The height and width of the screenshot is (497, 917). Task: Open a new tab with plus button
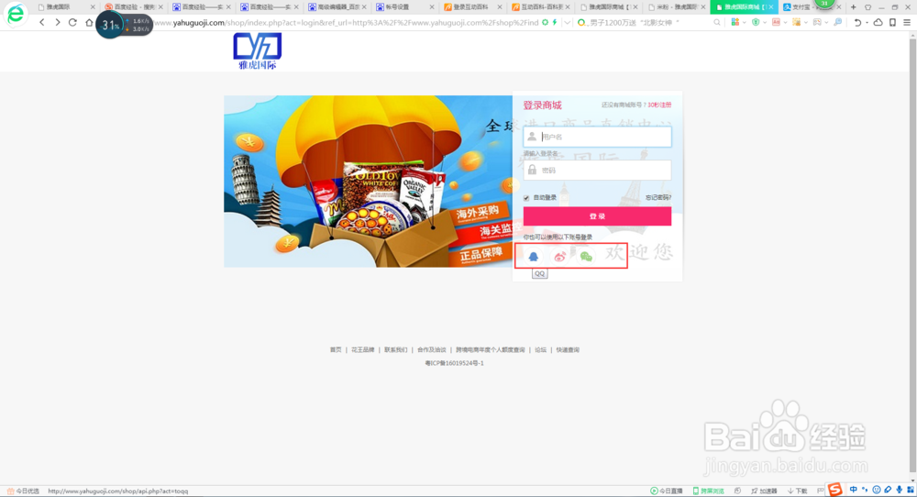point(853,7)
